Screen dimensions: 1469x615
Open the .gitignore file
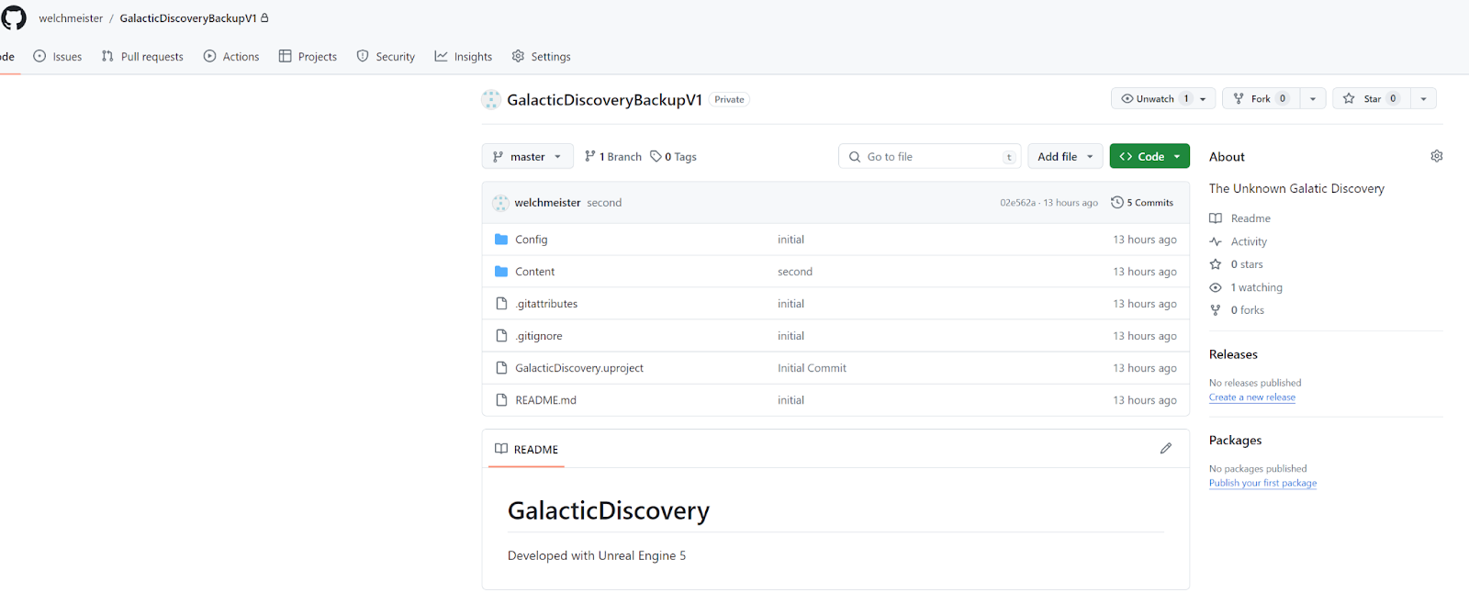point(539,336)
